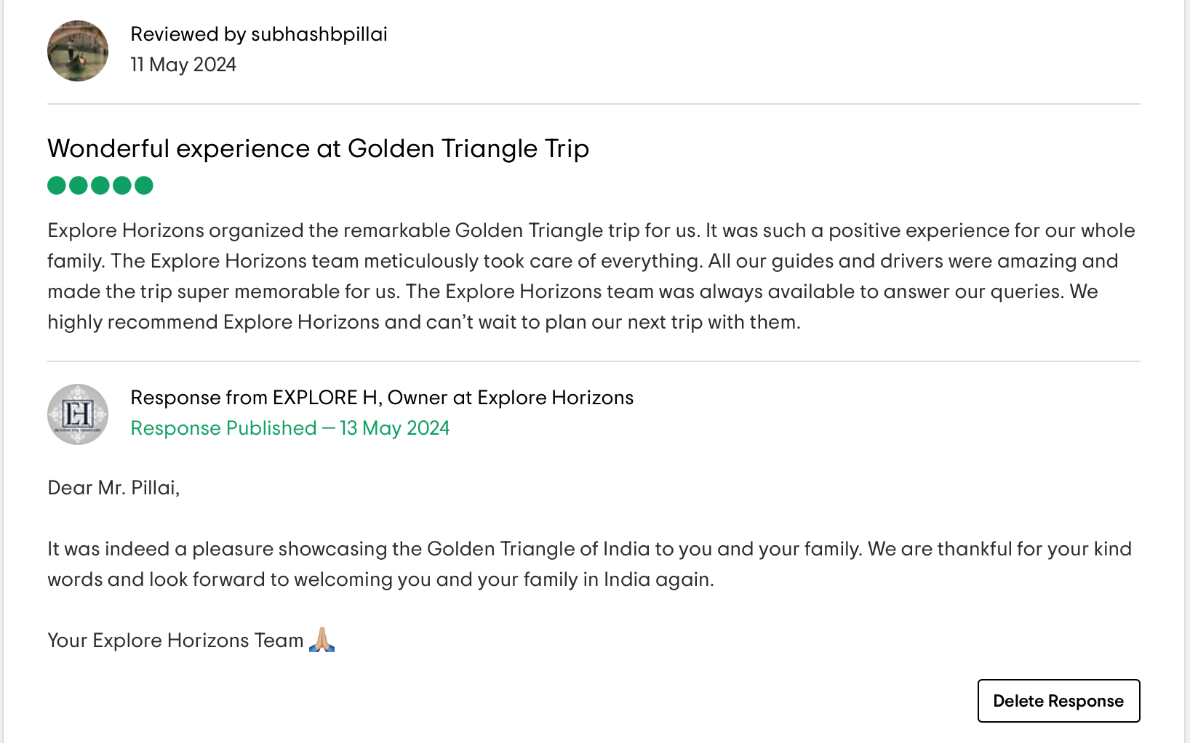Click the third green rating bubble
The image size is (1190, 743).
pos(100,185)
